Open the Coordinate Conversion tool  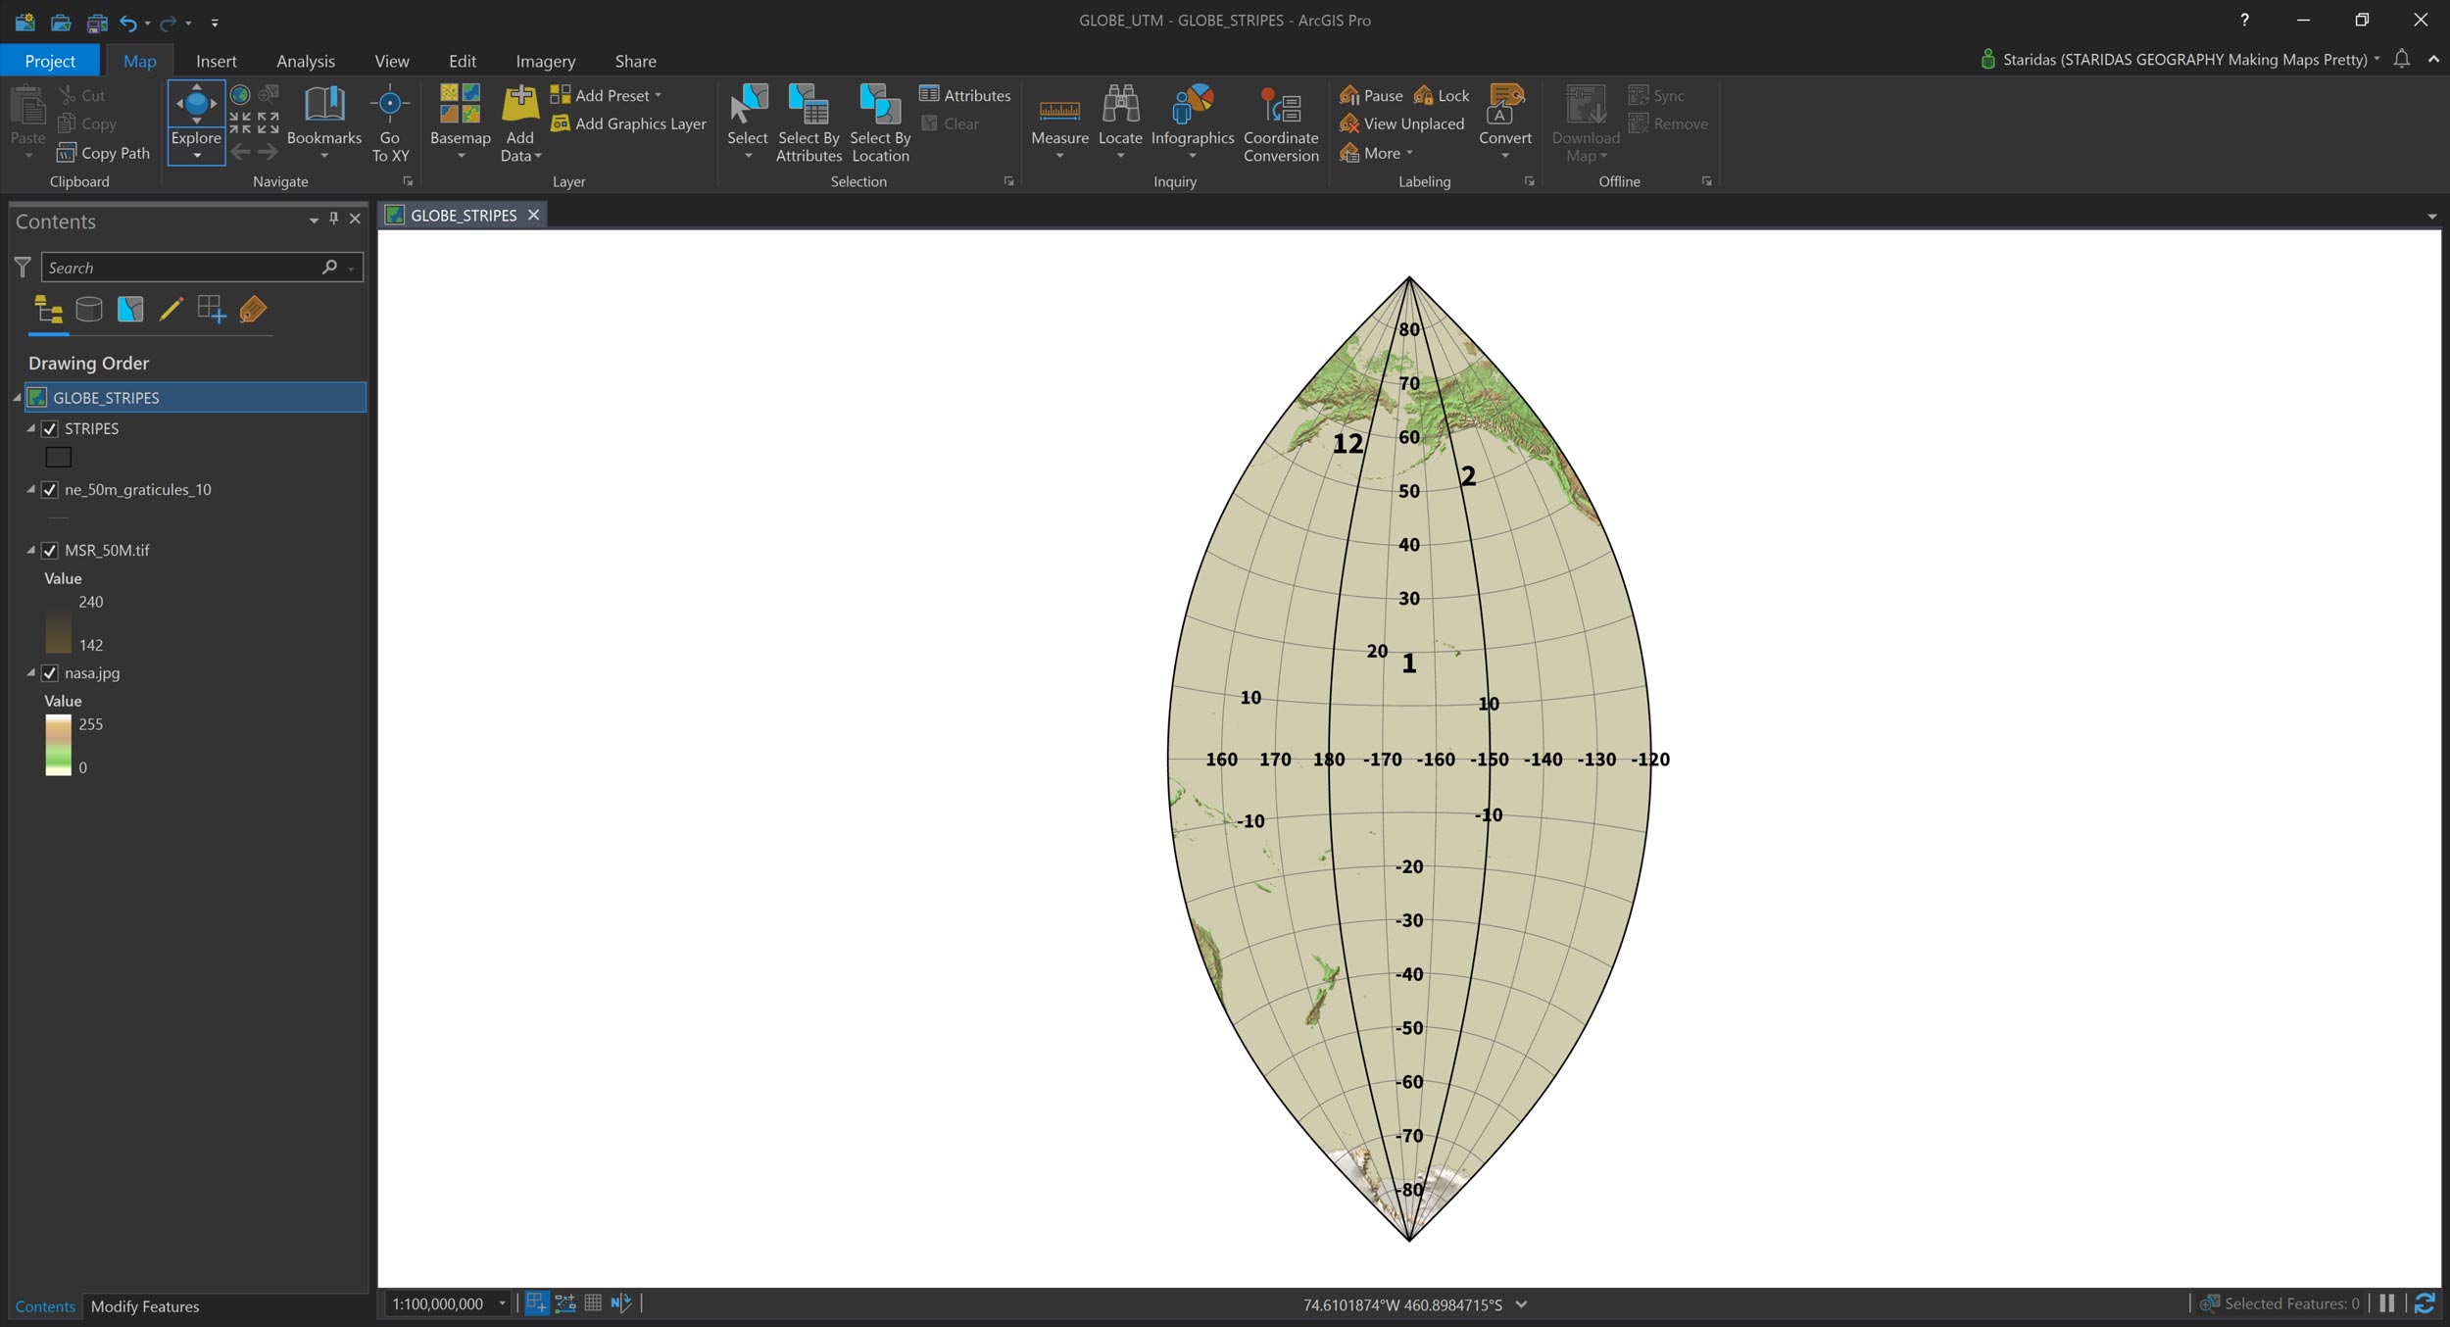click(1280, 123)
